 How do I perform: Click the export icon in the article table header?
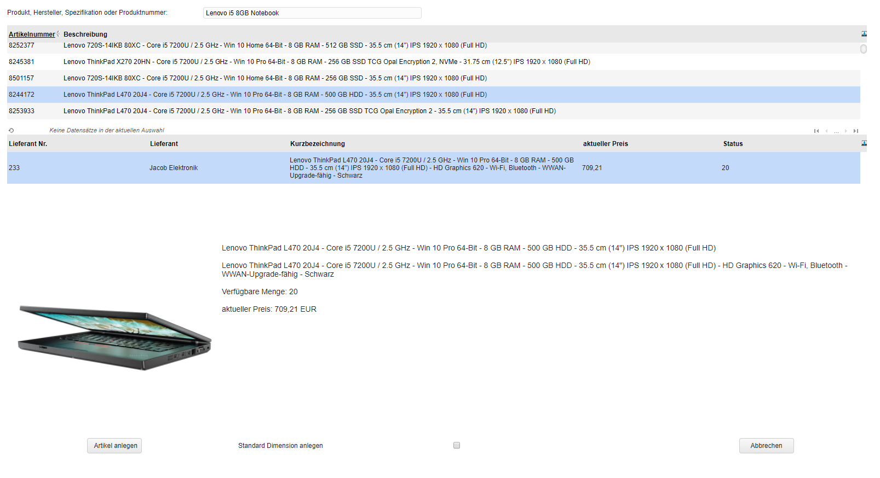point(864,34)
